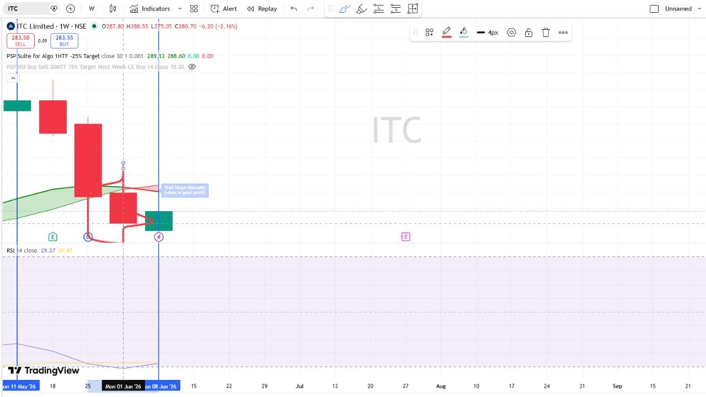Viewport: 706px width, 397px height.
Task: Open the W timeframe interval selector
Action: 92,9
